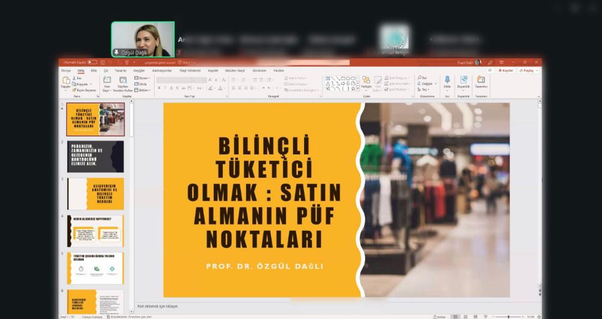Screen dimensions: 602x319
Task: Click the Yapıştır (Paste) icon
Action: click(x=65, y=81)
